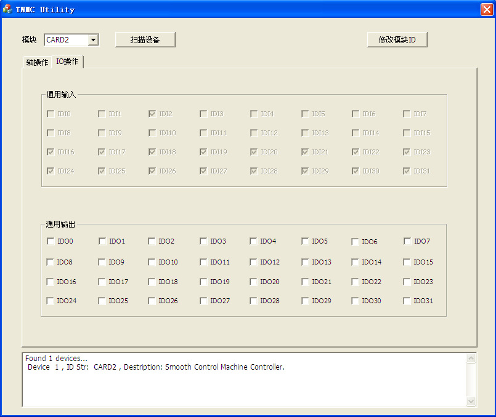496x417 pixels.
Task: Check the IDO12 output
Action: 253,262
